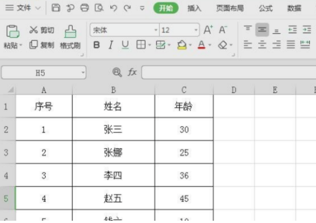Select row 3 header
The width and height of the screenshot is (316, 223).
coord(7,152)
